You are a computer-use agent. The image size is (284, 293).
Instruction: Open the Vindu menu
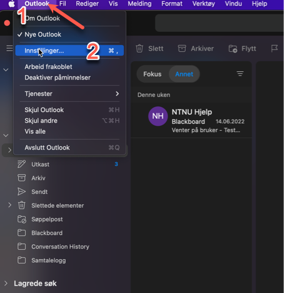[233, 4]
